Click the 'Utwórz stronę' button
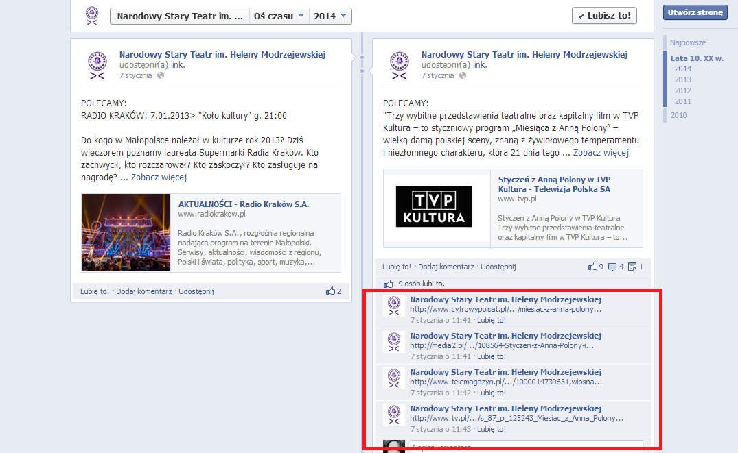This screenshot has height=453, width=738. [x=695, y=13]
